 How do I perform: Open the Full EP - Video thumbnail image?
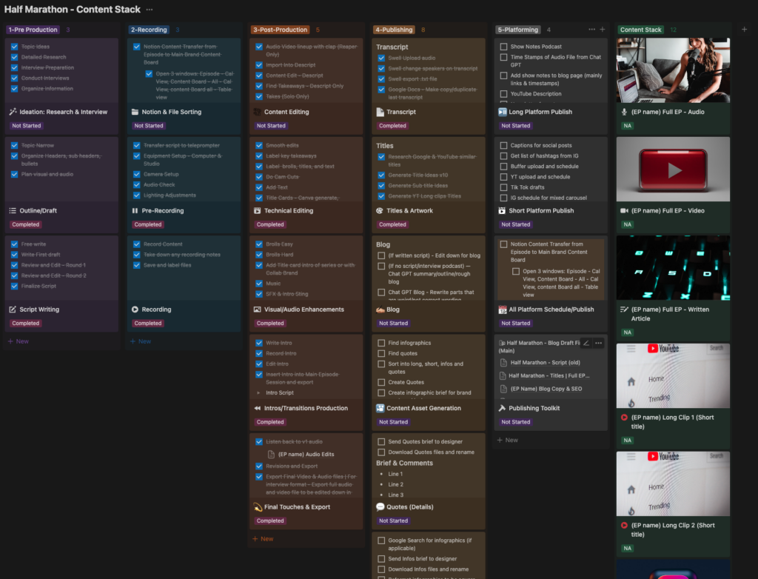coord(673,169)
